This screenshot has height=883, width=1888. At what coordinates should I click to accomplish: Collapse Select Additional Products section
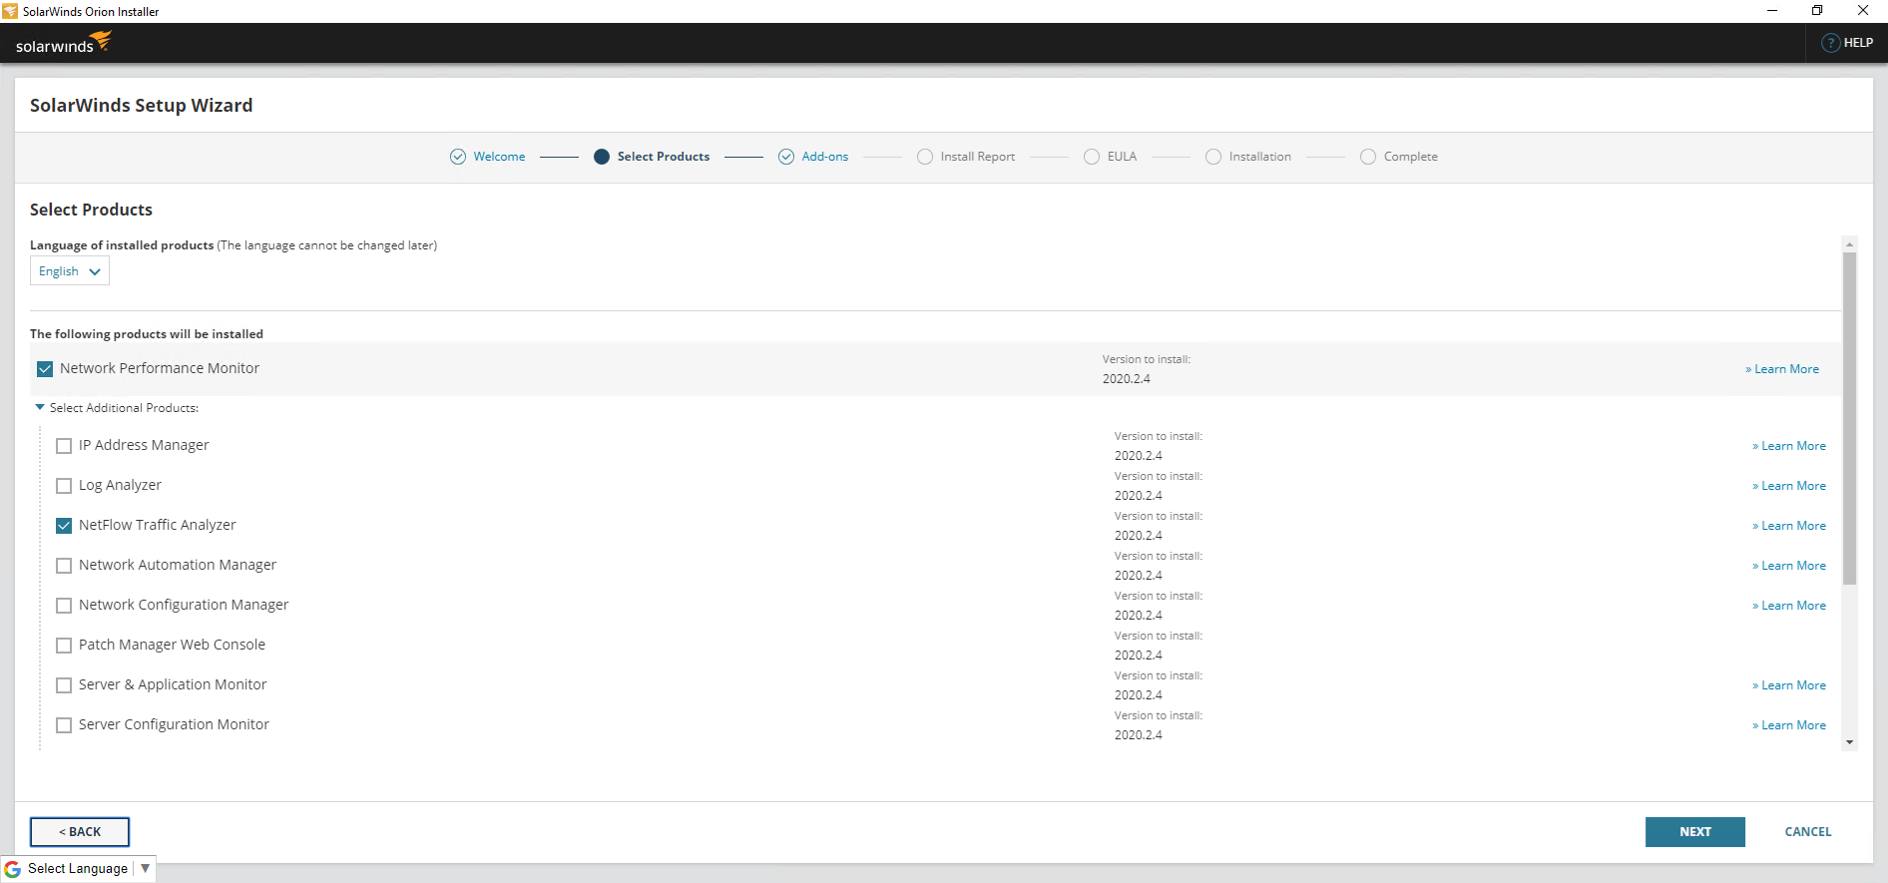[x=40, y=407]
